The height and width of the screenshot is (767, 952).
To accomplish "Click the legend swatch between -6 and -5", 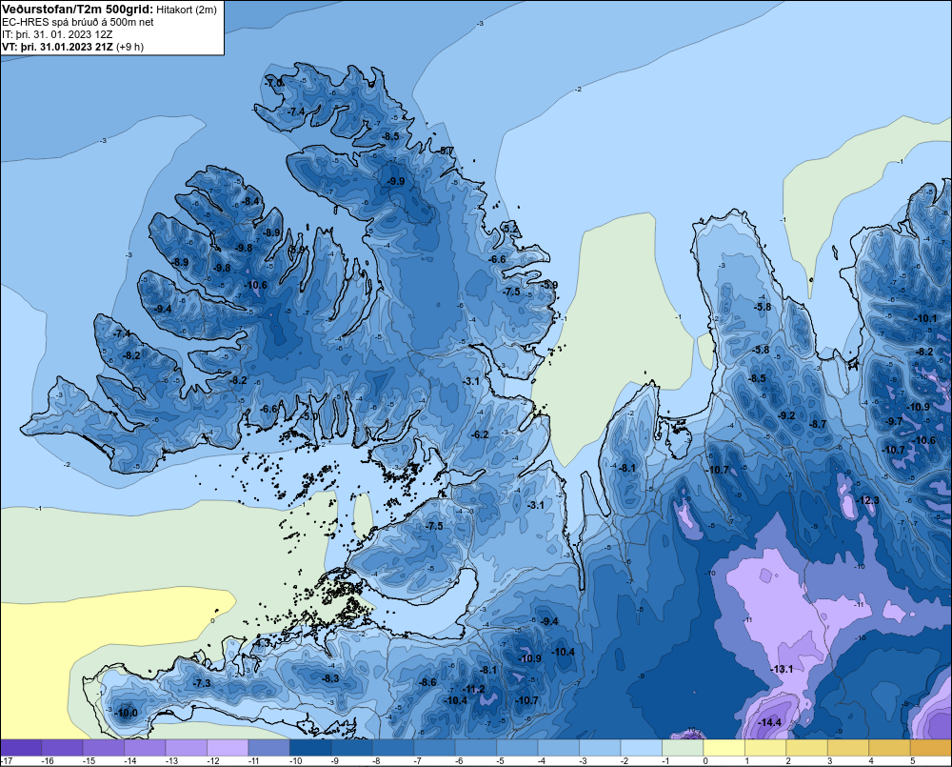I will pyautogui.click(x=476, y=748).
